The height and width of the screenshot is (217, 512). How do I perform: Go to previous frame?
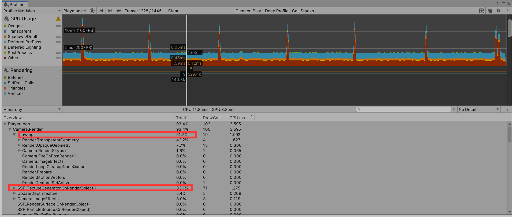click(x=101, y=11)
